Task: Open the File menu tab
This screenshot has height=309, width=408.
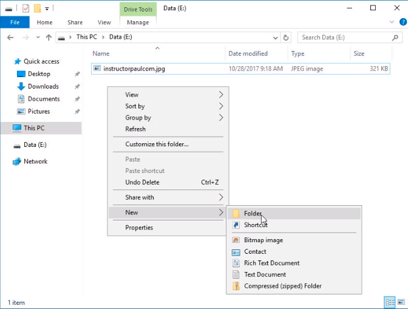Action: click(15, 22)
